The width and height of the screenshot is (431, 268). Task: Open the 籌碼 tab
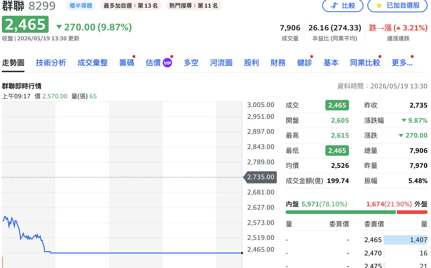click(x=127, y=63)
